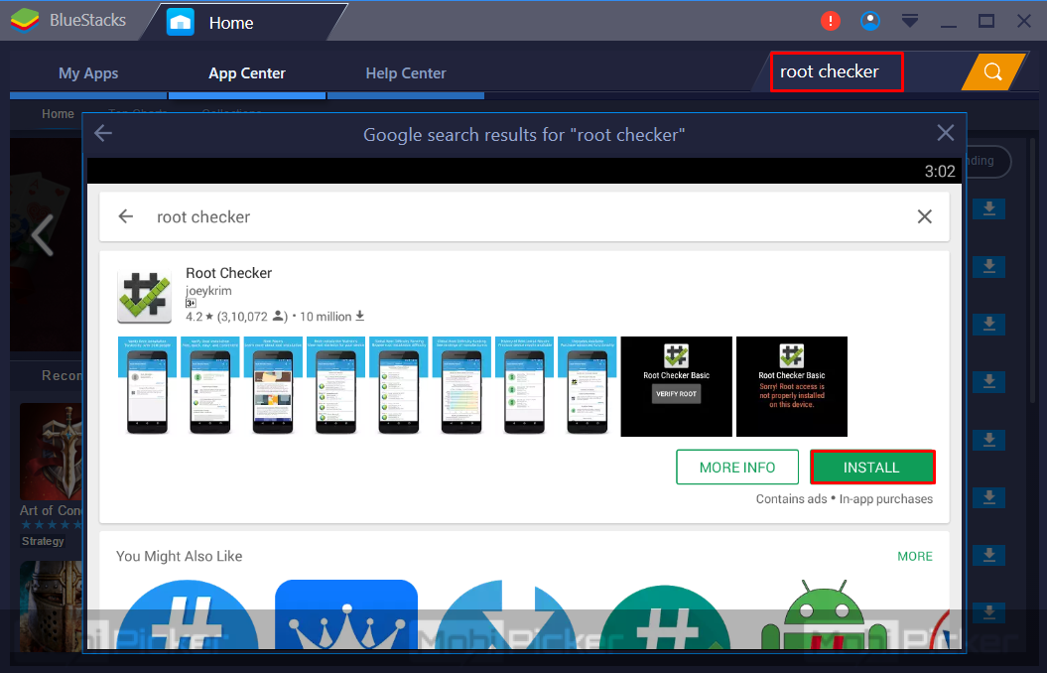
Task: Click the 10 million downloads text
Action: coord(331,317)
